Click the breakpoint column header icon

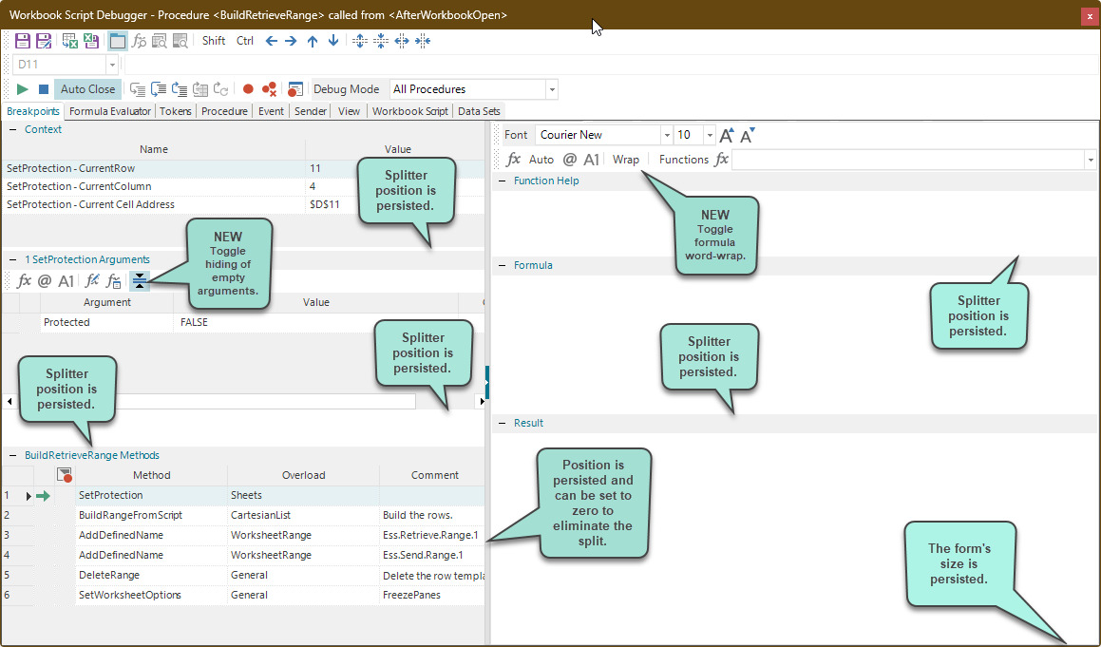65,476
